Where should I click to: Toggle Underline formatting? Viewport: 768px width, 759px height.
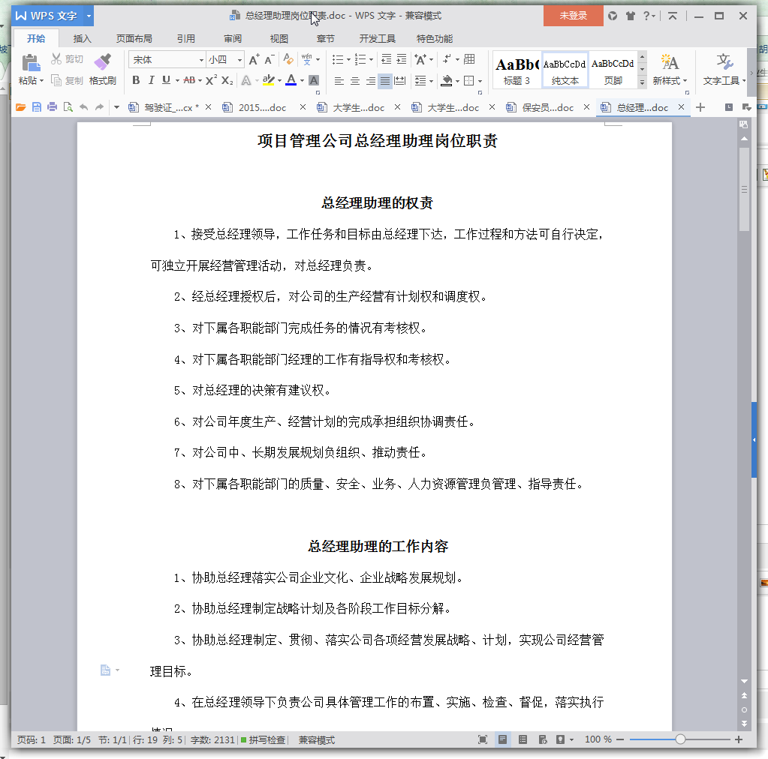[167, 80]
